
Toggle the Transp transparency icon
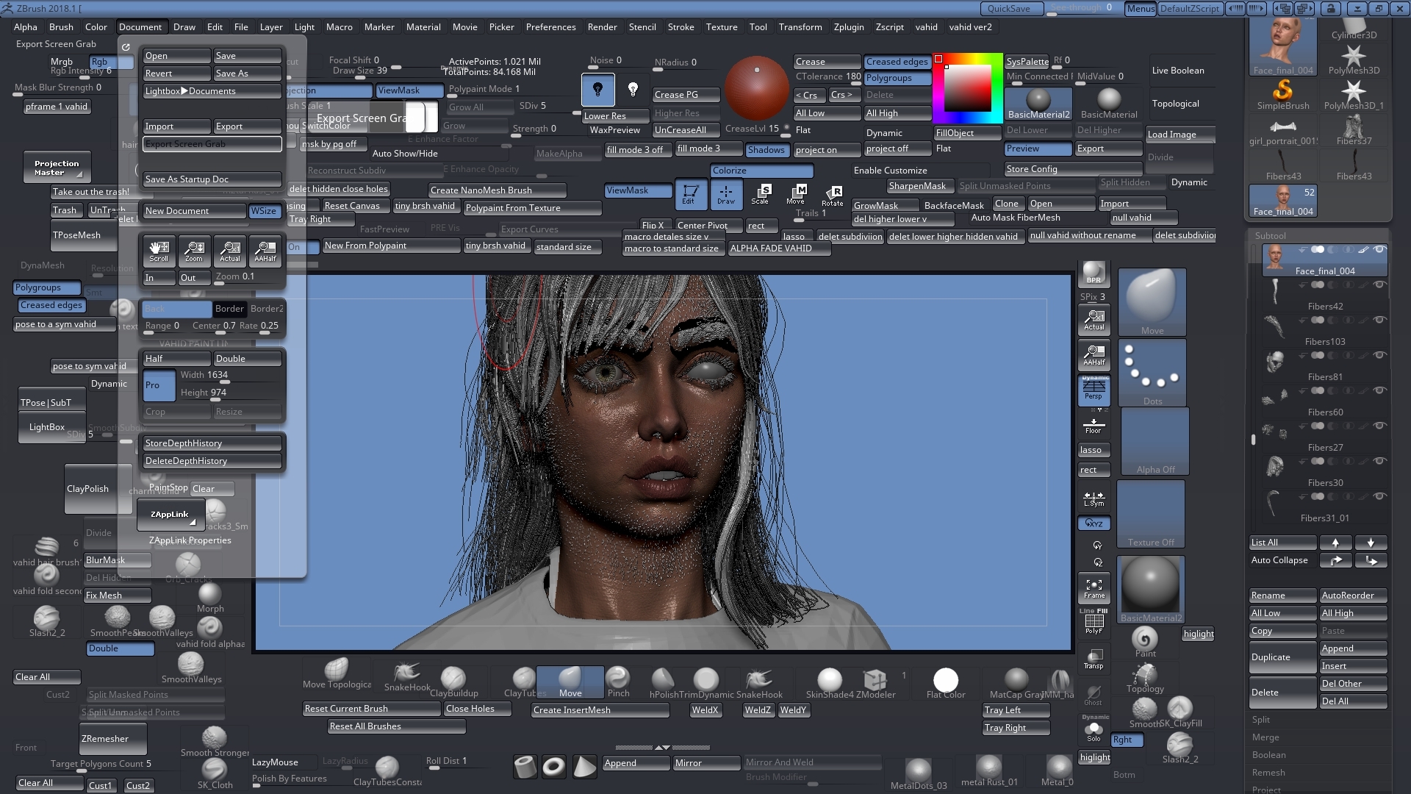pyautogui.click(x=1094, y=659)
